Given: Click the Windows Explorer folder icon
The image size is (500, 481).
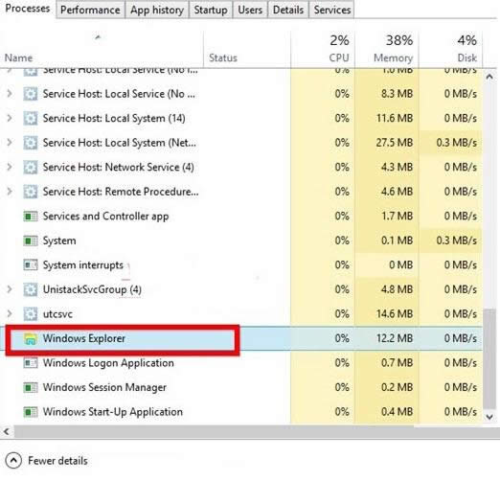Looking at the screenshot, I should click(31, 338).
